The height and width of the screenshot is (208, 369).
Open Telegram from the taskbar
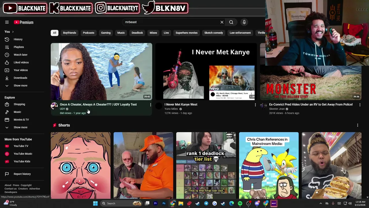point(206,203)
